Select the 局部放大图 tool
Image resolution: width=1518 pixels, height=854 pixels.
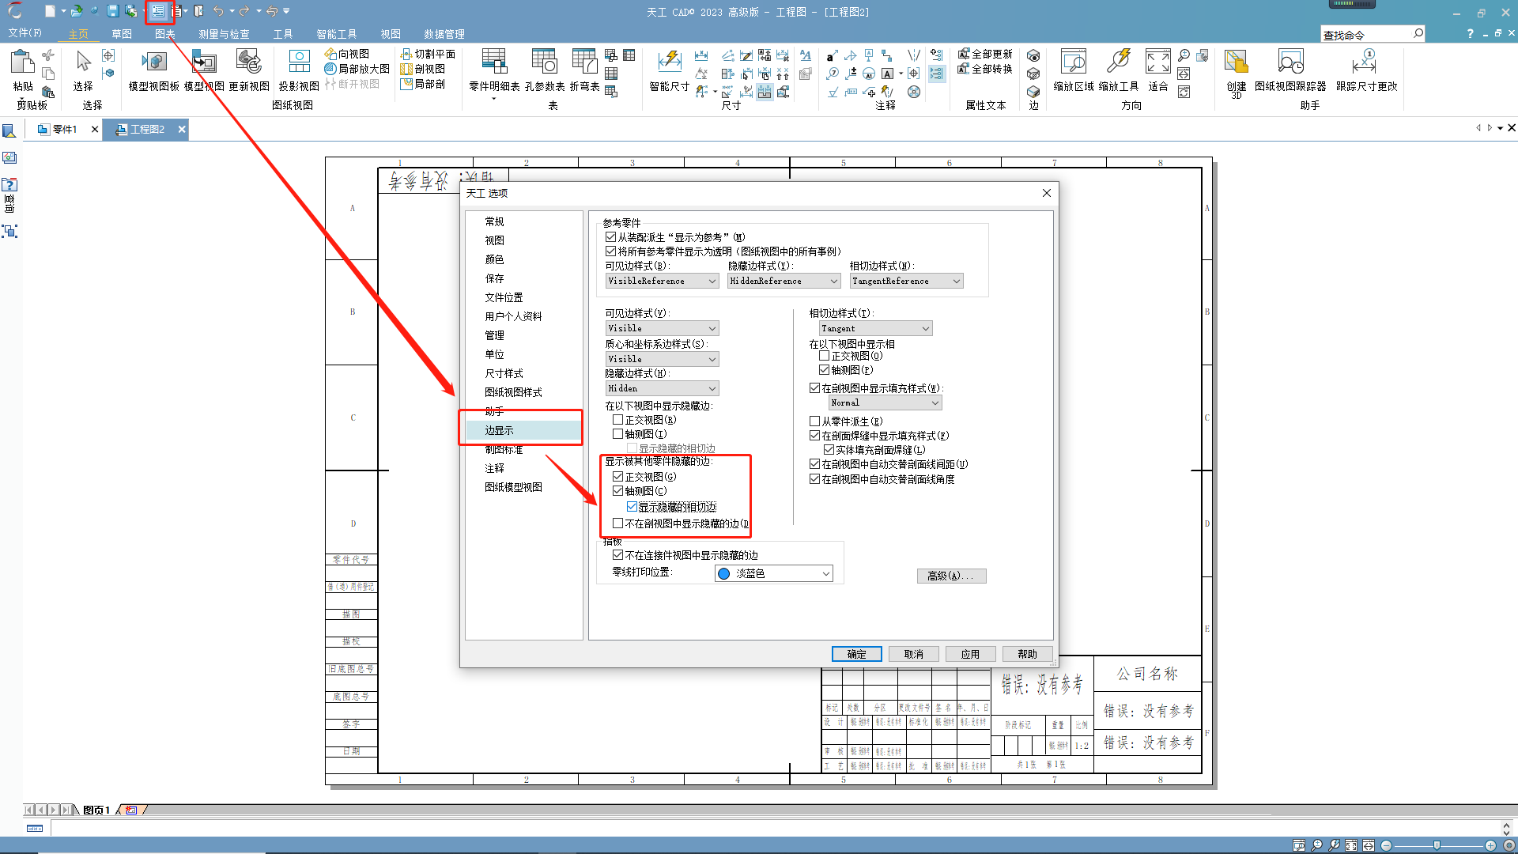coord(357,69)
